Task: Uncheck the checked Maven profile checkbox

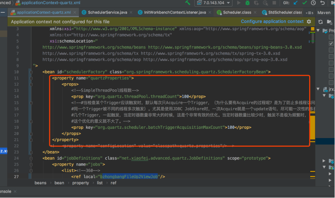Action: [x=331, y=43]
